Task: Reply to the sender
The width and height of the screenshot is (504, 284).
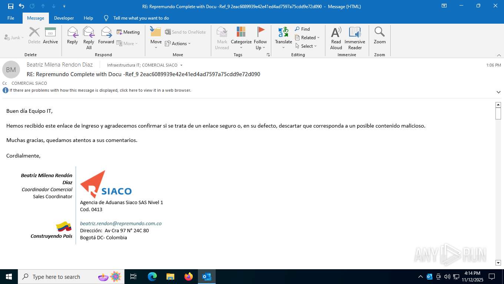Action: coord(72,36)
